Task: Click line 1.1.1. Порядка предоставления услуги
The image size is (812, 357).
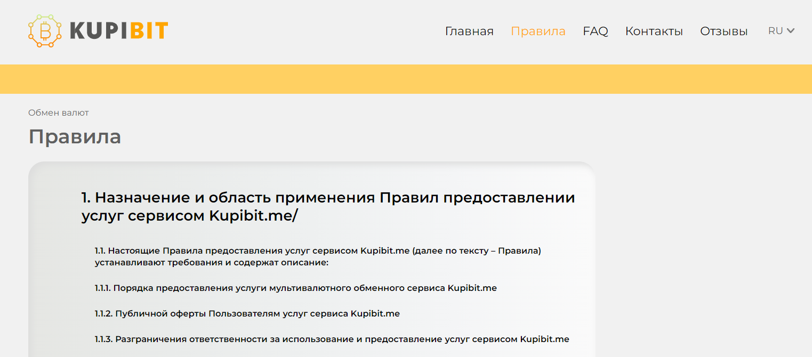Action: (x=296, y=288)
